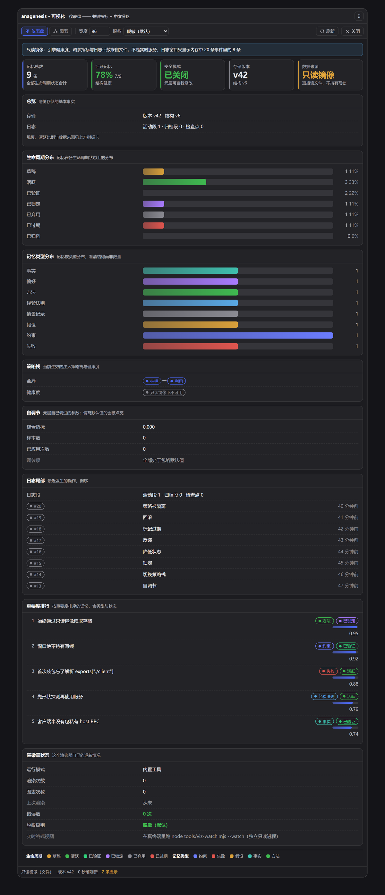
Task: Click the 事实 tag on rank 5
Action: [x=325, y=722]
